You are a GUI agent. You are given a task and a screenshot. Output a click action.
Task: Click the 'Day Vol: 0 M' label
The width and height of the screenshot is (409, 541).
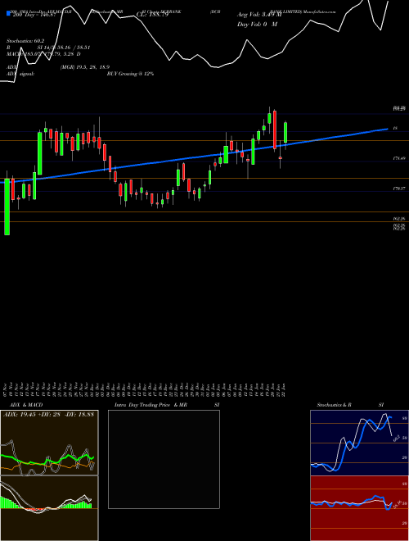coord(257,25)
